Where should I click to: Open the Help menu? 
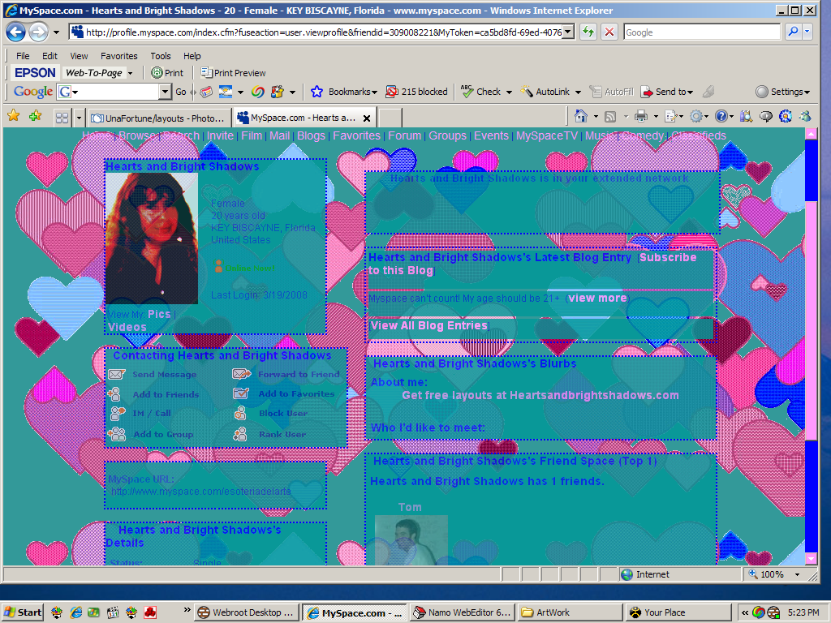tap(192, 56)
